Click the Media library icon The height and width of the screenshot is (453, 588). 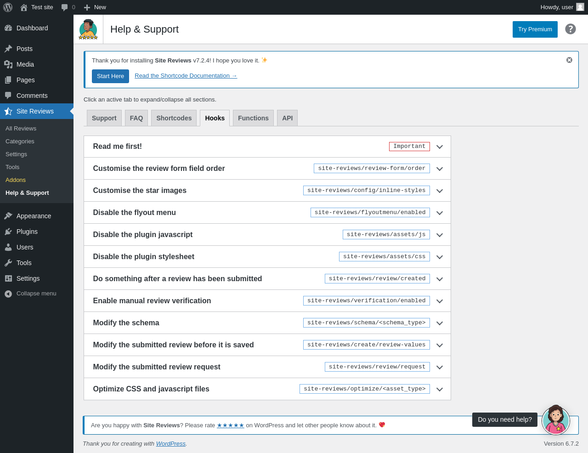click(8, 64)
